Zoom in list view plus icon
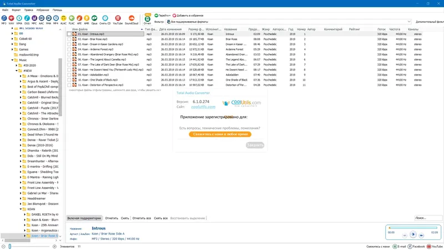The height and width of the screenshot is (250, 444). point(54,247)
